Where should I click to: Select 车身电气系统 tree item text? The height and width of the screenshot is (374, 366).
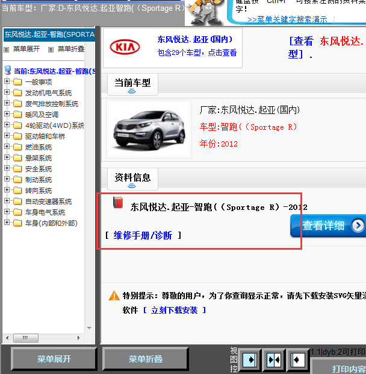(x=45, y=212)
